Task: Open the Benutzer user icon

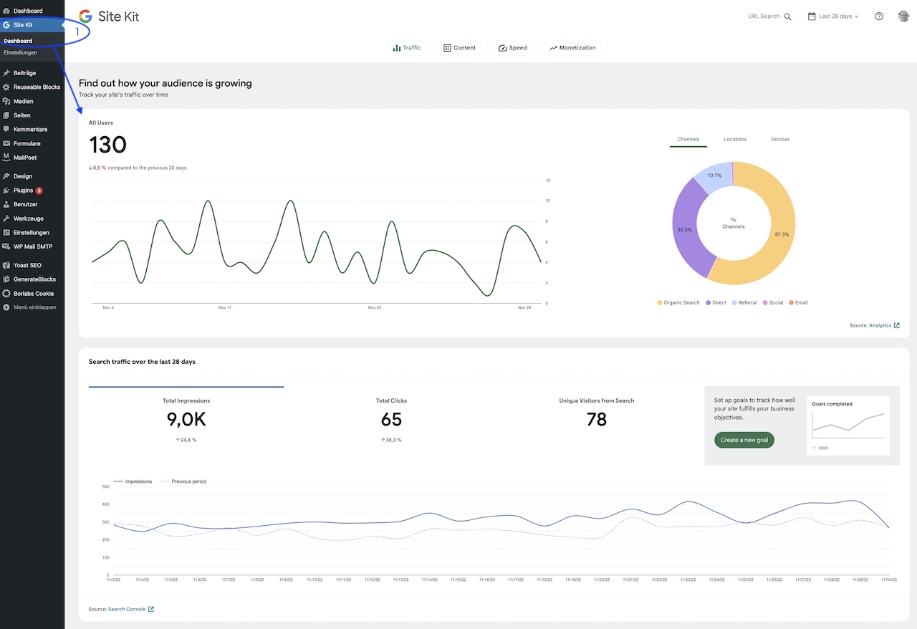Action: click(6, 205)
